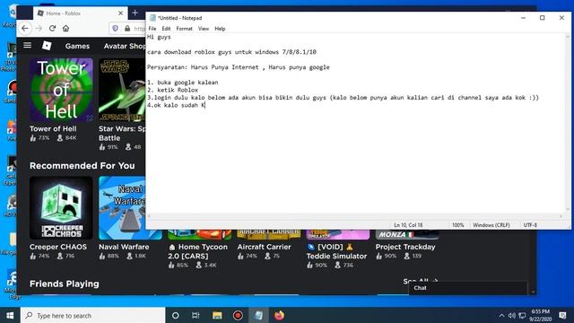The width and height of the screenshot is (574, 323).
Task: Minimize the Notepad window
Action: pyautogui.click(x=523, y=18)
